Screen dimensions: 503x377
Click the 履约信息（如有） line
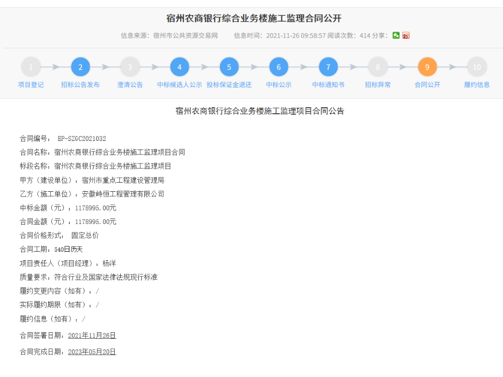[x=53, y=319]
